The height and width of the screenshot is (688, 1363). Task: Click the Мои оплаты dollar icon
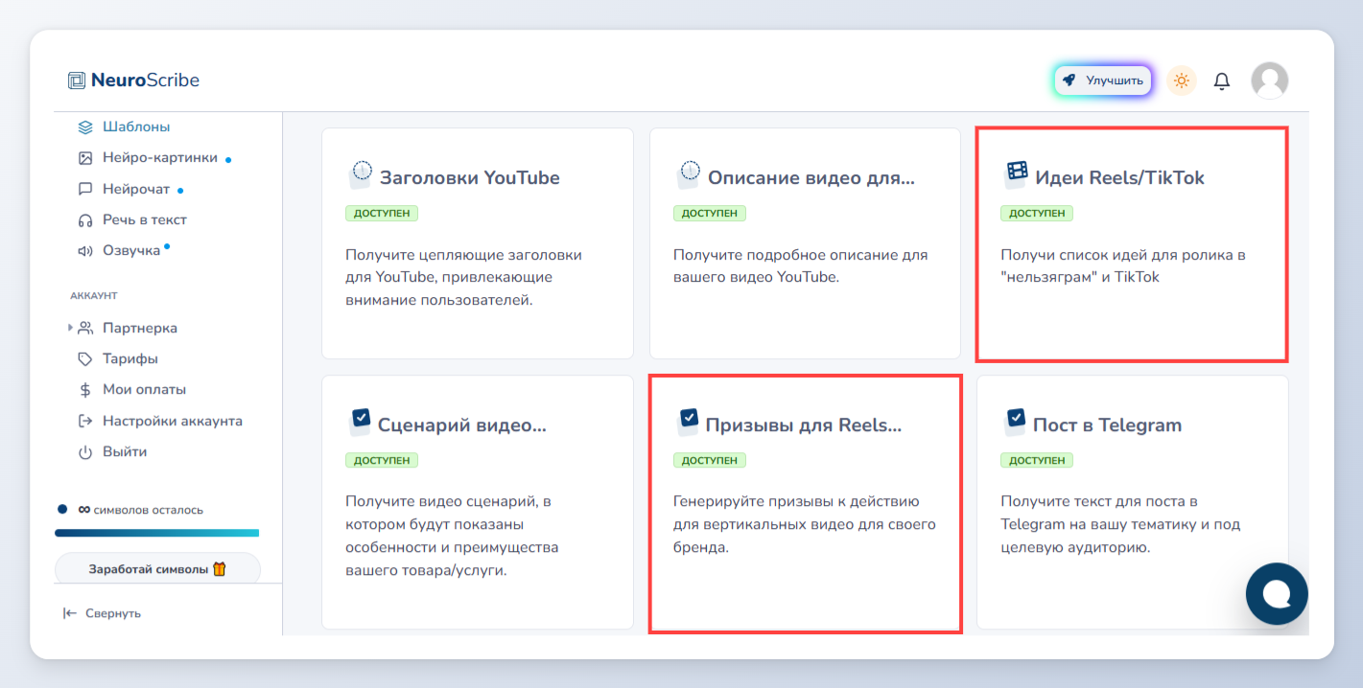[85, 390]
